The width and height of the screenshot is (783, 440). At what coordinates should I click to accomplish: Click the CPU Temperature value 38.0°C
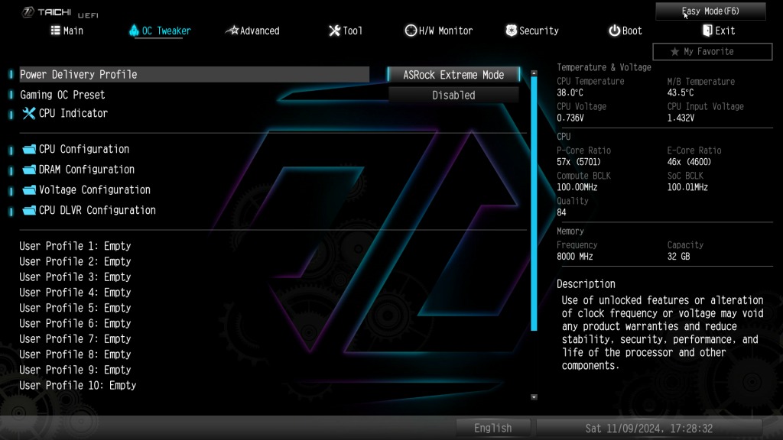coord(570,92)
